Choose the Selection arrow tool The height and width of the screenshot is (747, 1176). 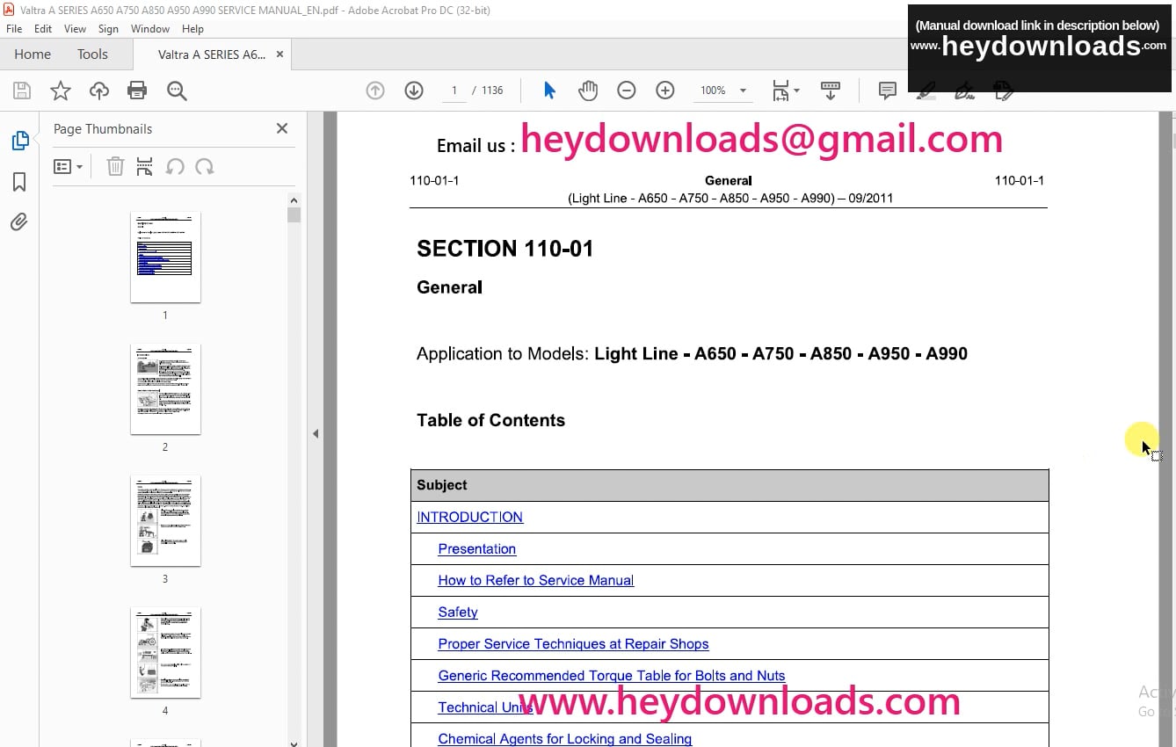tap(549, 91)
